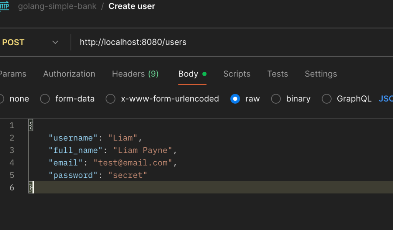Click the closing brace fold marker on line 6
Viewport: 393px width, 230px height.
coord(31,187)
